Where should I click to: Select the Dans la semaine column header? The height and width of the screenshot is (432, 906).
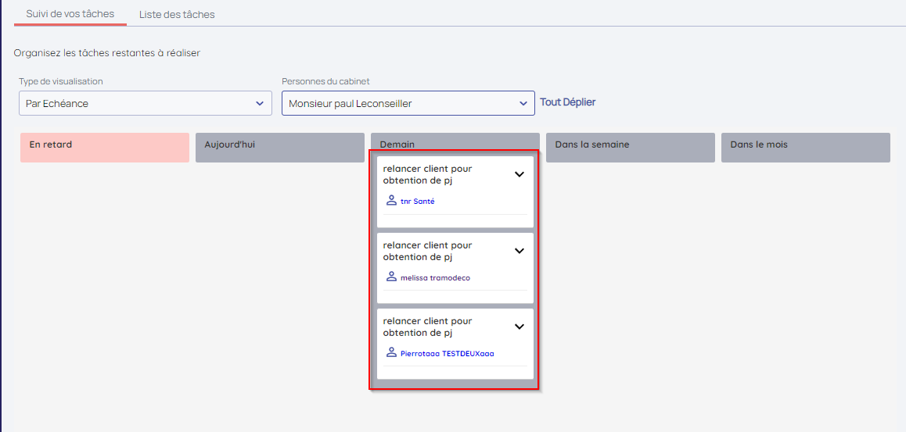tap(630, 145)
